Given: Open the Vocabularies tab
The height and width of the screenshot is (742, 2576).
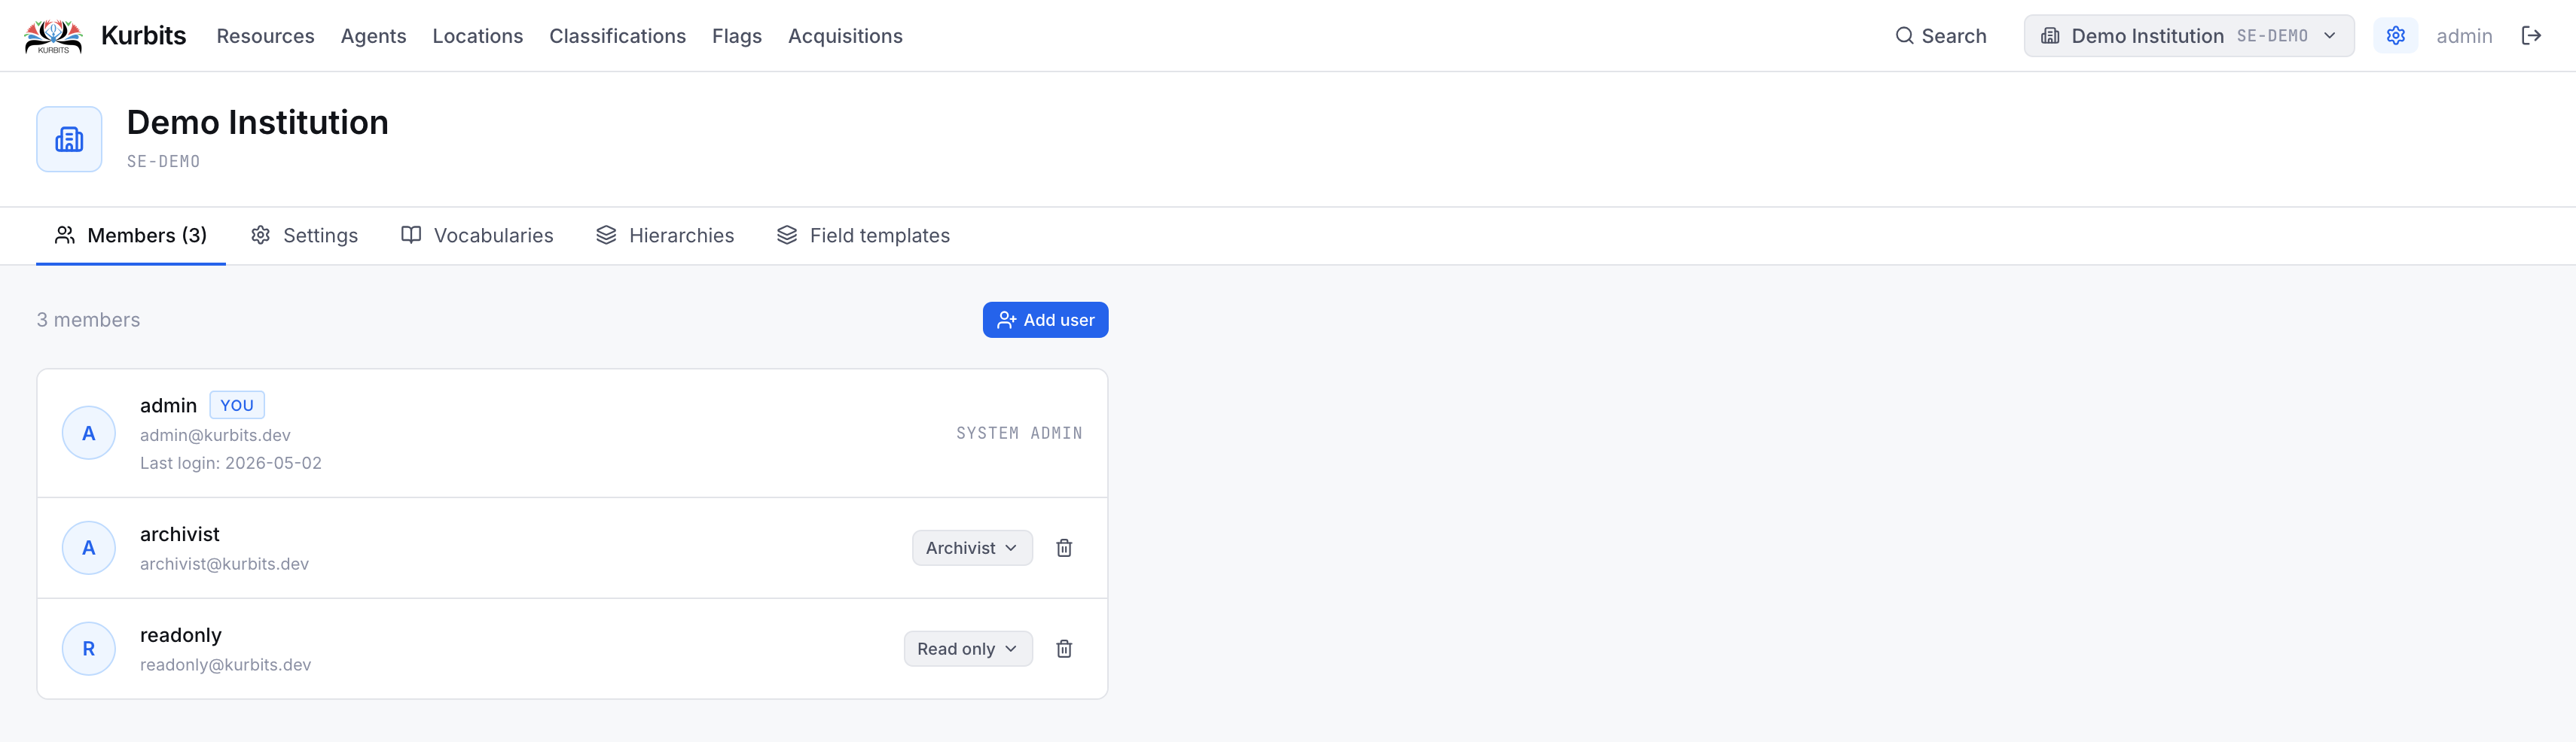Looking at the screenshot, I should [x=477, y=236].
